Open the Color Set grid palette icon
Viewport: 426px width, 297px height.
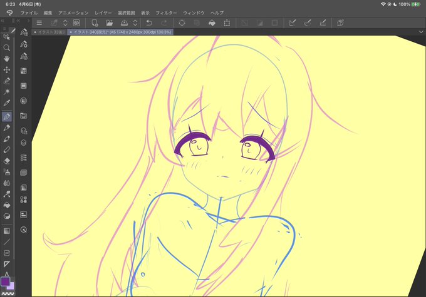(24, 71)
